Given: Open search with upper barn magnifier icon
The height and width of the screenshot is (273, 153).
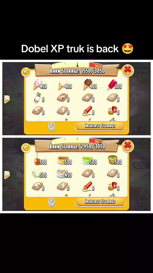Looking at the screenshot, I should point(26,72).
